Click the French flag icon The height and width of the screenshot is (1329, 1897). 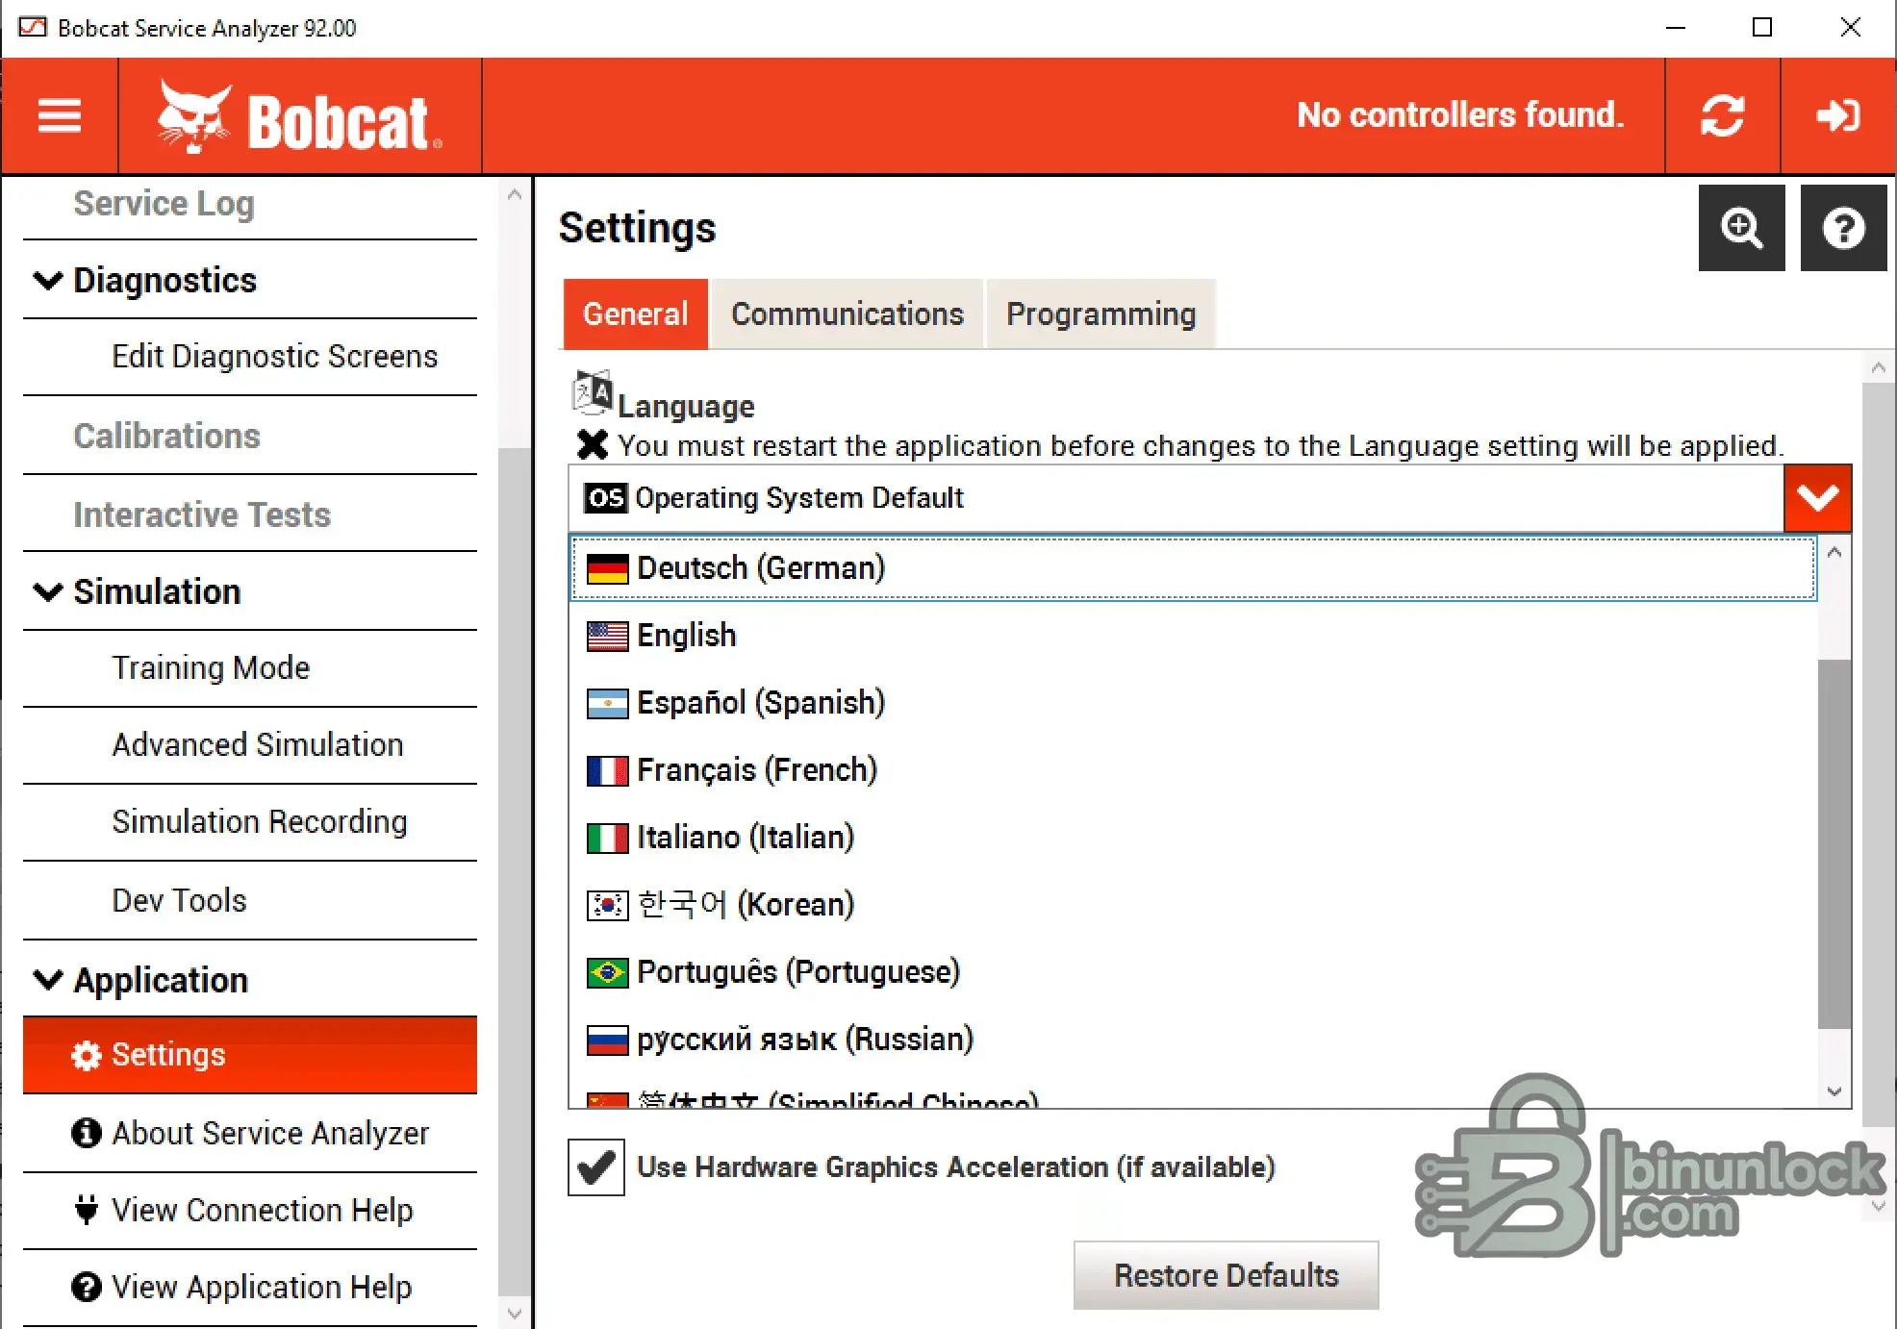coord(607,770)
